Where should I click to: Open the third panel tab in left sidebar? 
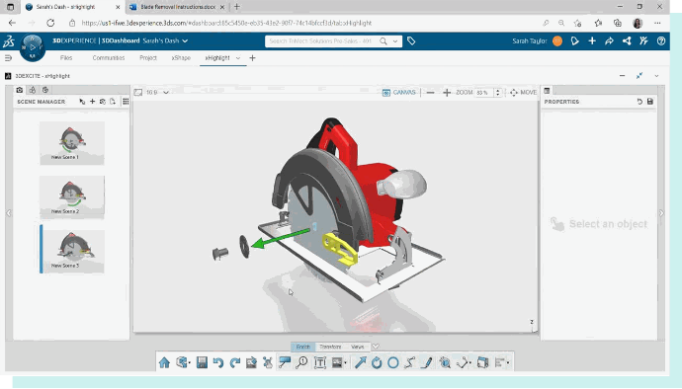tap(45, 90)
